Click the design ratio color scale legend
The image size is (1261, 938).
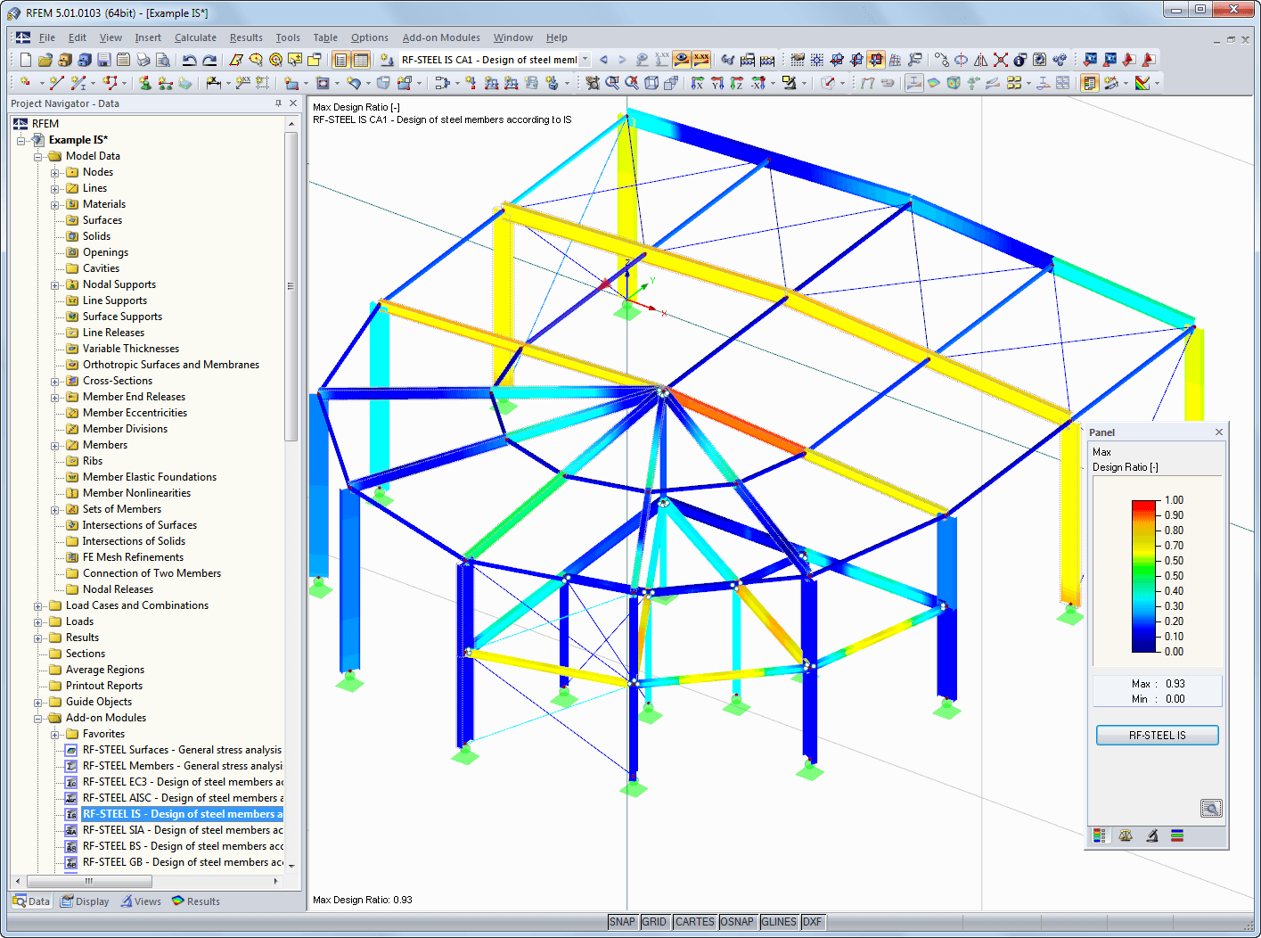pyautogui.click(x=1143, y=576)
